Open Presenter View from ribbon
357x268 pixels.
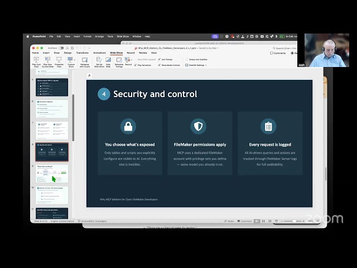[59, 62]
